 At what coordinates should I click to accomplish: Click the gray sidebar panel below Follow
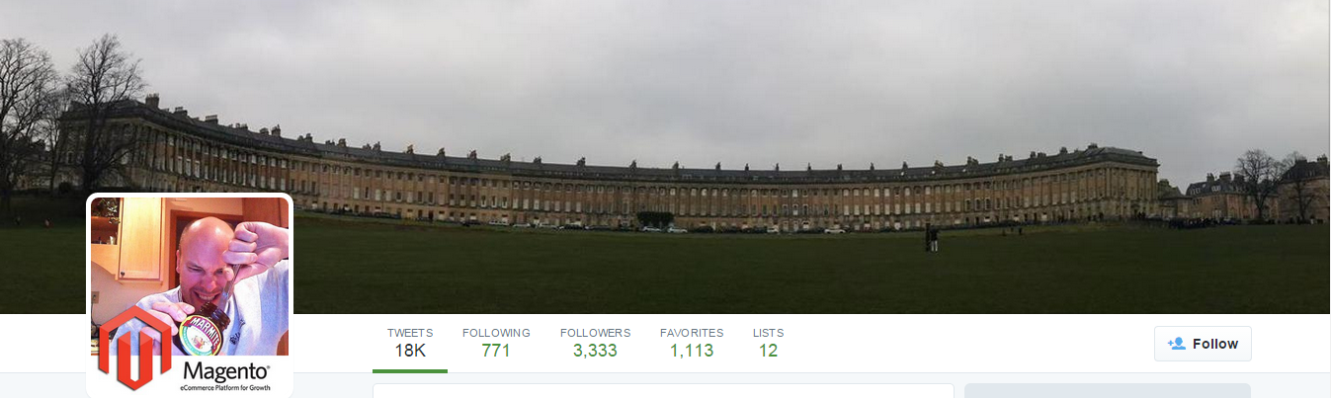click(1108, 391)
